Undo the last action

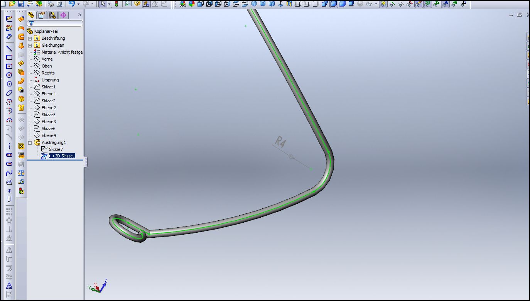tap(71, 4)
